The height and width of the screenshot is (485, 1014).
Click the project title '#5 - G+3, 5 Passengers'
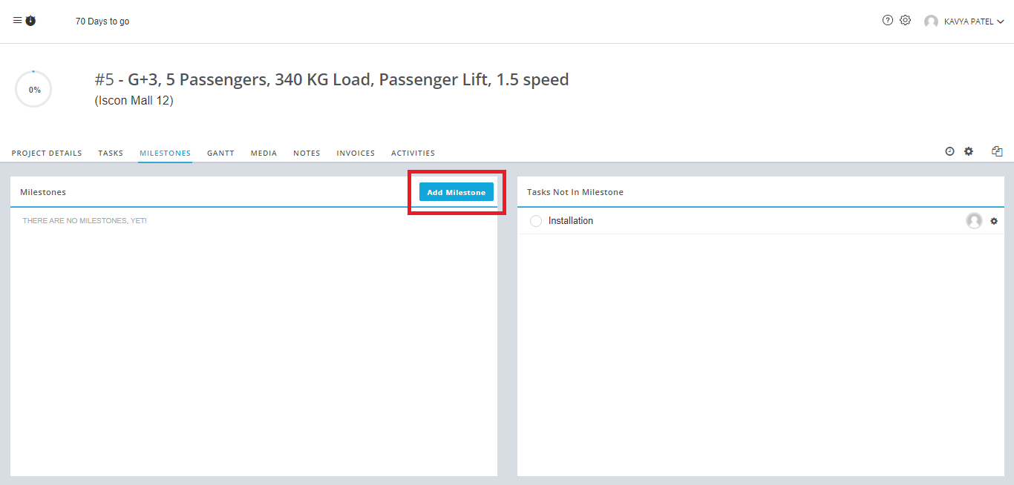(x=332, y=79)
